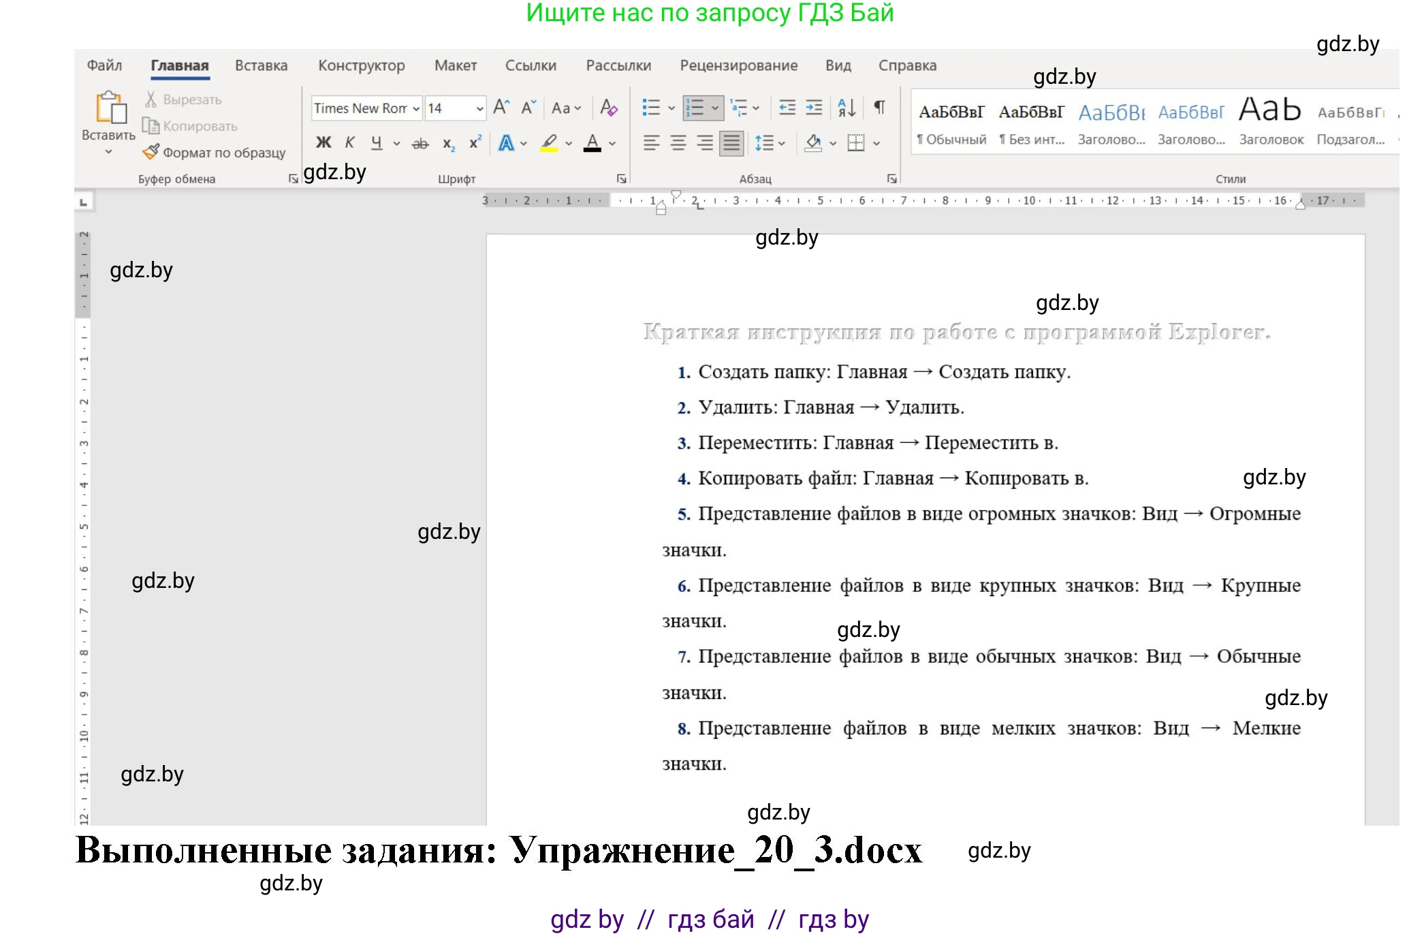Open paragraph dialog launcher in Абзац group

(x=892, y=178)
